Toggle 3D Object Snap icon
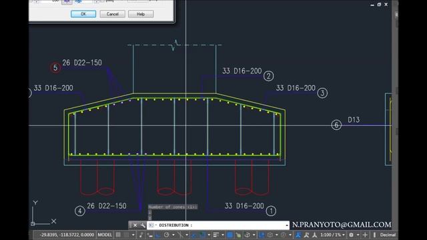The width and height of the screenshot is (427, 240). point(248,235)
